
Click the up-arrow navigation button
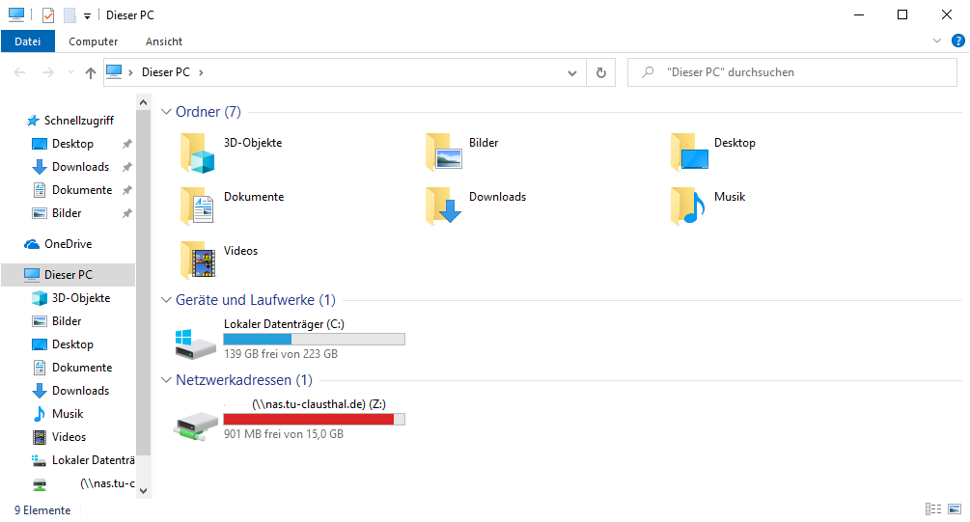pyautogui.click(x=91, y=72)
